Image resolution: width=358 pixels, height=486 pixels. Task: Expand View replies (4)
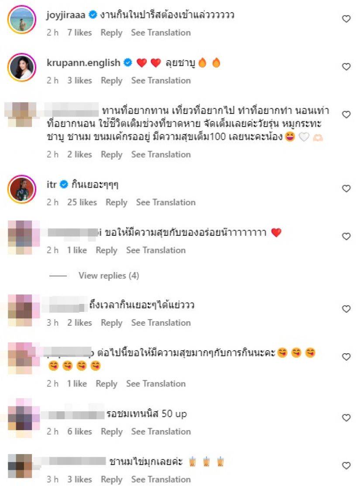tap(108, 276)
